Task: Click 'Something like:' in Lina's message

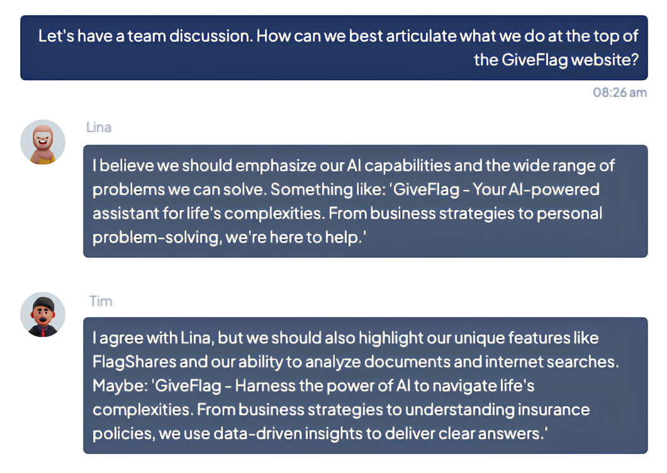Action: pyautogui.click(x=328, y=190)
